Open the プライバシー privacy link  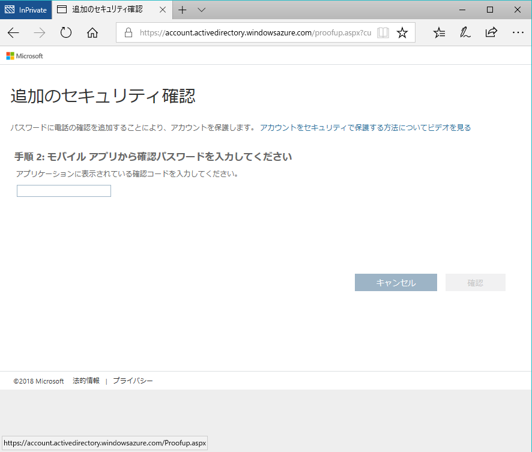tap(133, 380)
